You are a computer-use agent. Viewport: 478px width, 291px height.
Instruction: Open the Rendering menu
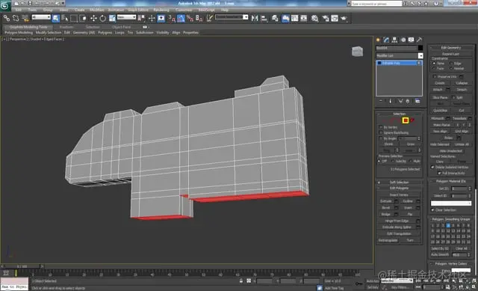(x=161, y=10)
